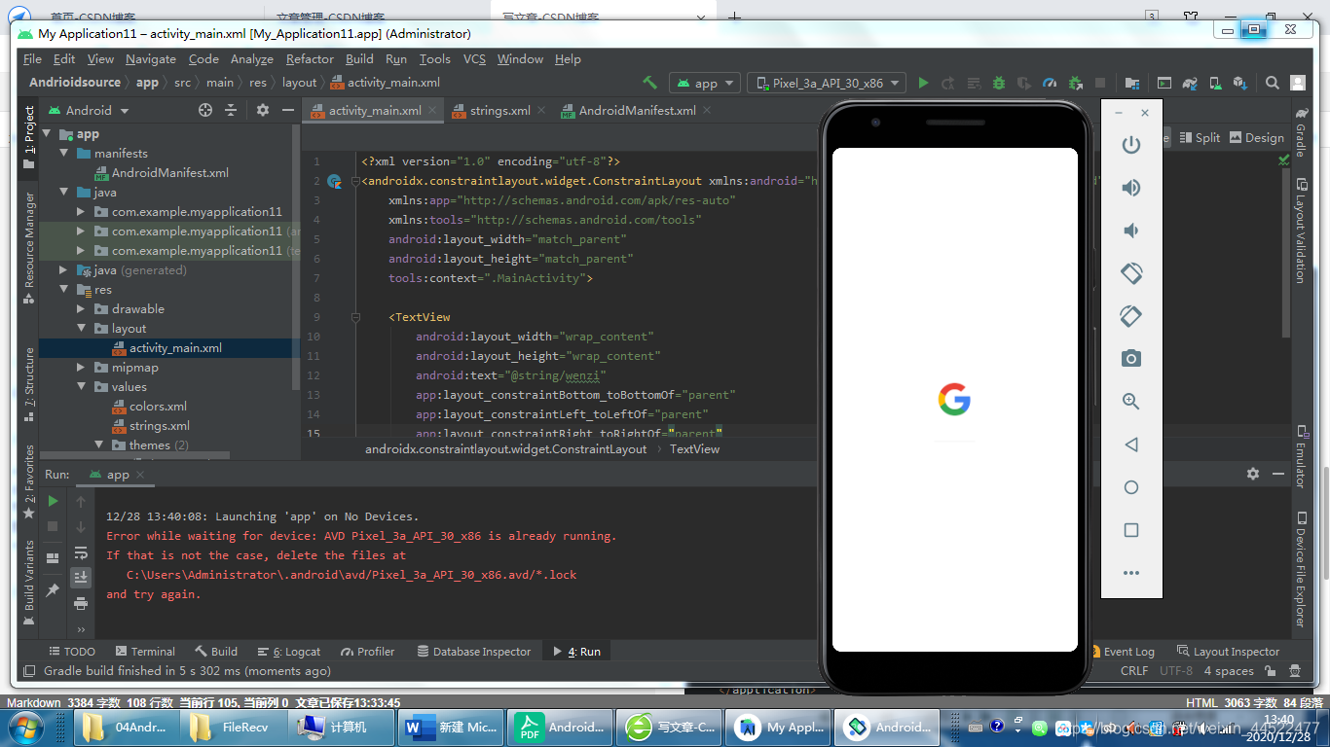Toggle the 1: Project tool window
This screenshot has height=747, width=1330.
pos(28,136)
